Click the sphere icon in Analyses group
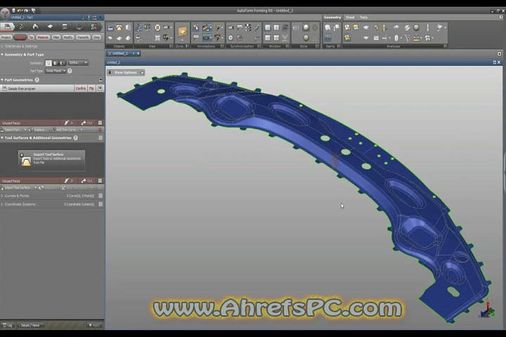The image size is (506, 337). [x=417, y=28]
